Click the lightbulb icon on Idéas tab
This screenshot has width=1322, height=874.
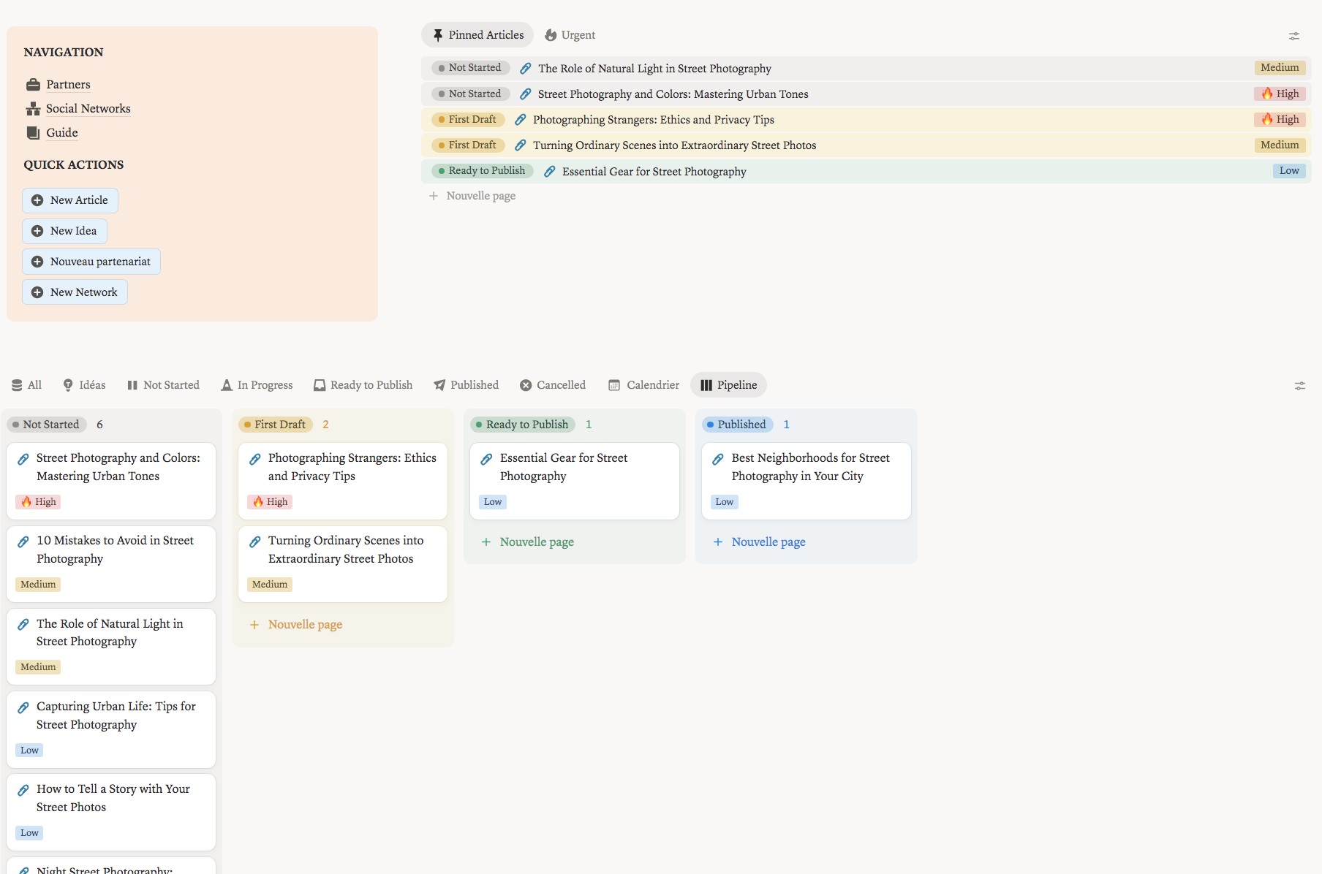point(68,385)
